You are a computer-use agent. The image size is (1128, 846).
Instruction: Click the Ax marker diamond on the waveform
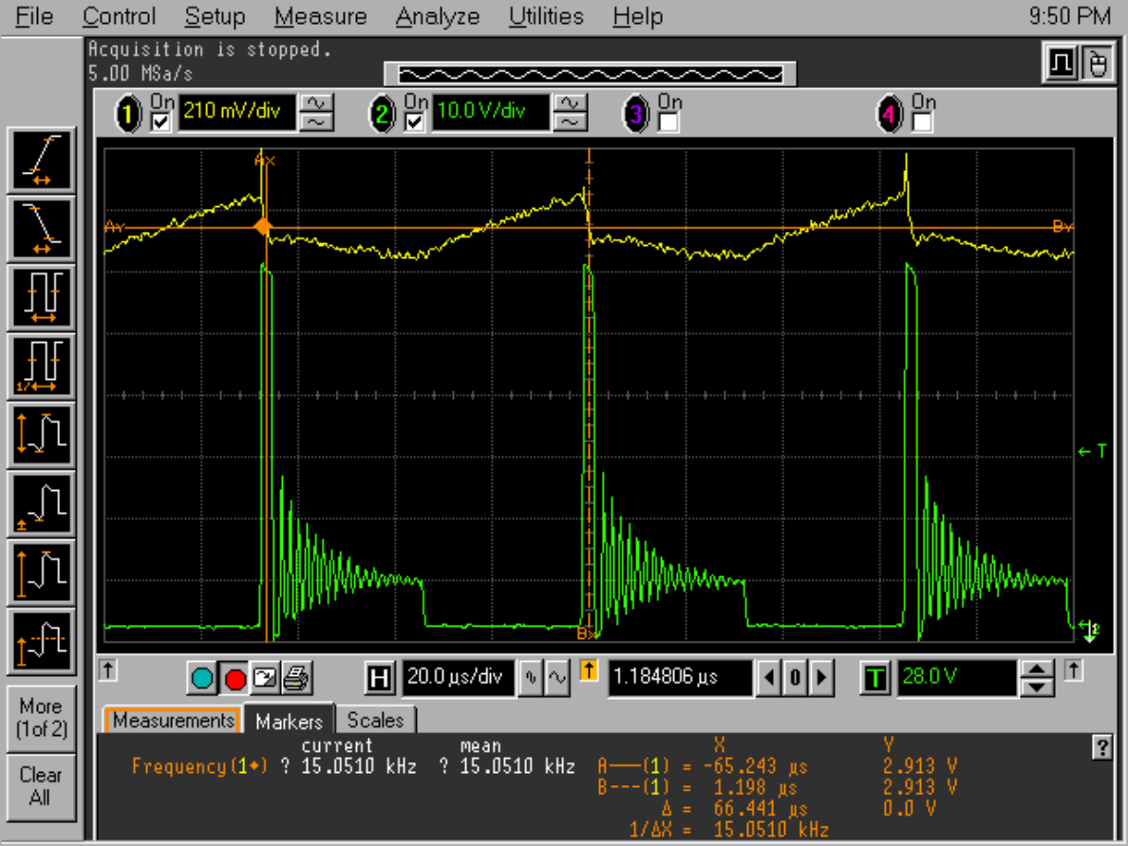(x=263, y=227)
